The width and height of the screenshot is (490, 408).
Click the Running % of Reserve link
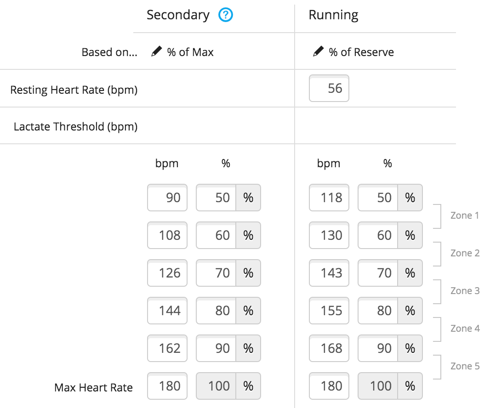tap(361, 52)
